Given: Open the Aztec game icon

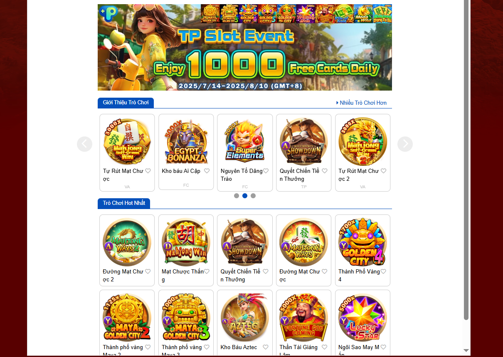Looking at the screenshot, I should tap(245, 318).
